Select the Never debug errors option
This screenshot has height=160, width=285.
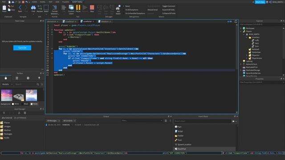126,6
